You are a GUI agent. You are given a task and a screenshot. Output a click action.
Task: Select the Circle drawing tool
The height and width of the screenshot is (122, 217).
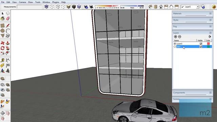[2, 30]
